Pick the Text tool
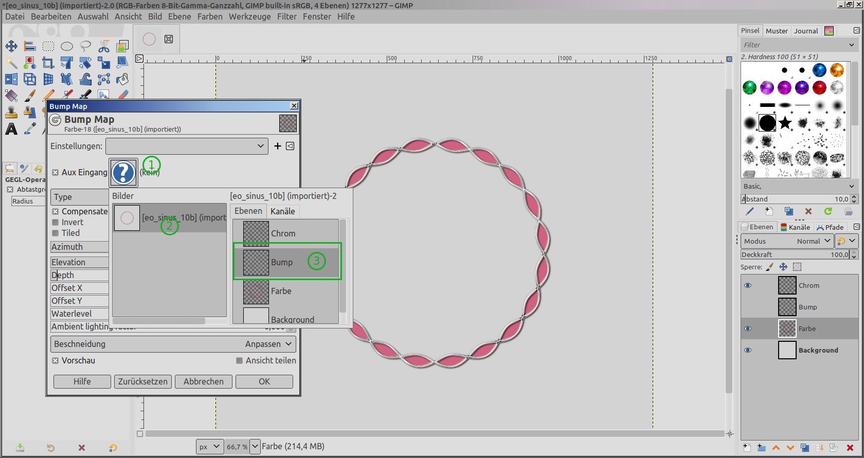This screenshot has height=458, width=864. tap(11, 129)
